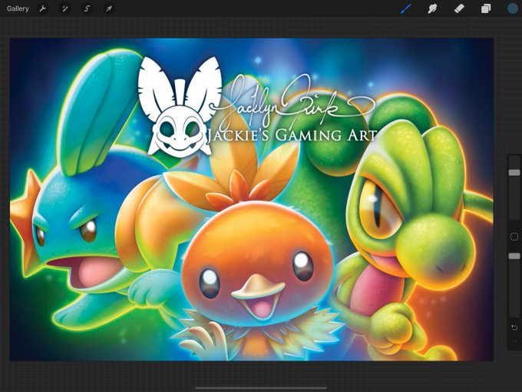The height and width of the screenshot is (392, 522).
Task: Open the active color picker swatch
Action: tap(513, 8)
